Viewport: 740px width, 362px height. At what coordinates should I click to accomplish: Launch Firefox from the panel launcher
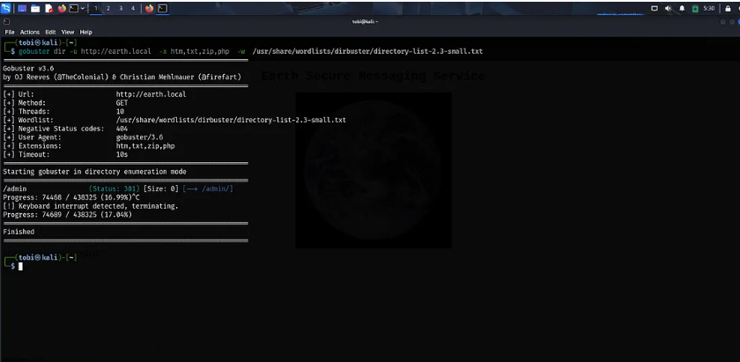pos(62,9)
